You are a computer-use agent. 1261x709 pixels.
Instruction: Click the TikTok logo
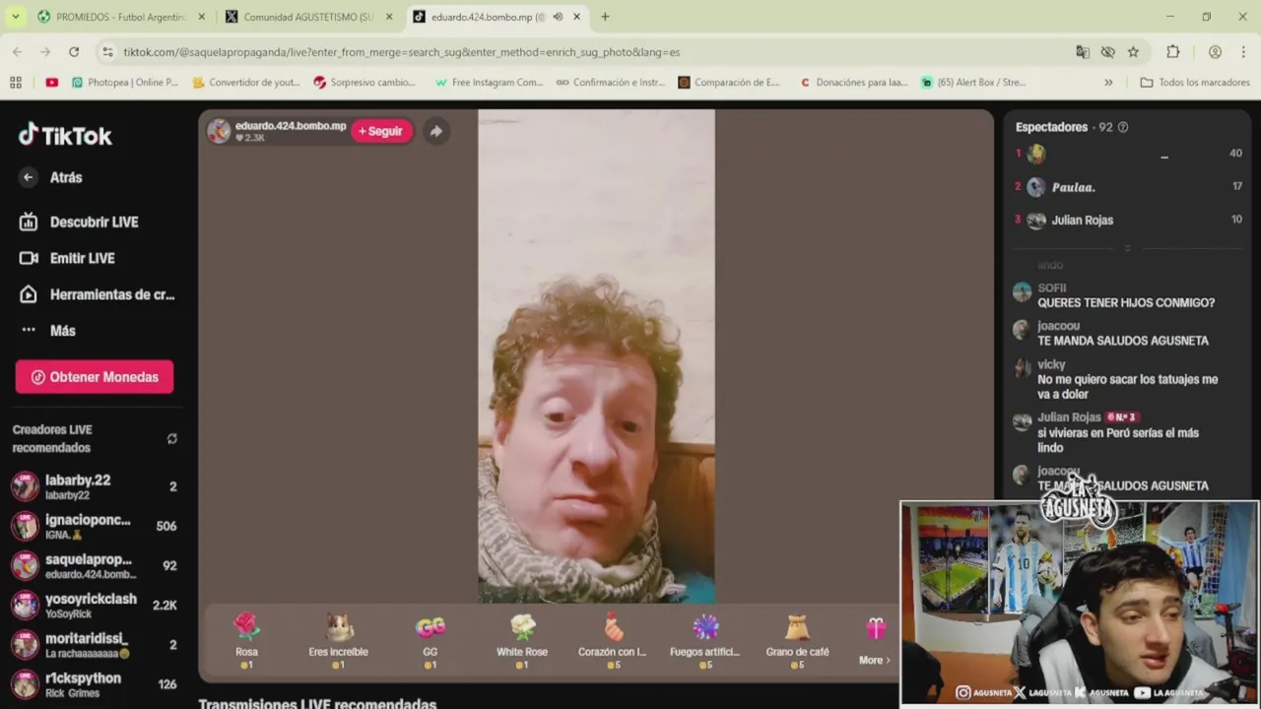[65, 135]
